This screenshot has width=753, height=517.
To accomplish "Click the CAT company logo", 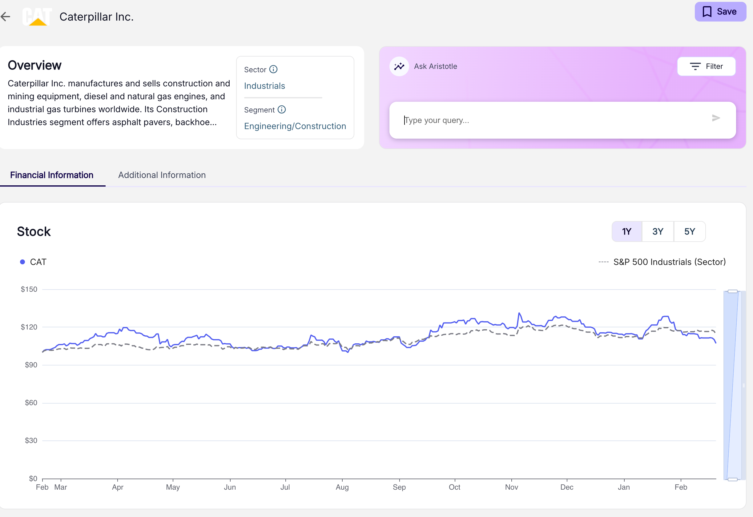I will 37,17.
